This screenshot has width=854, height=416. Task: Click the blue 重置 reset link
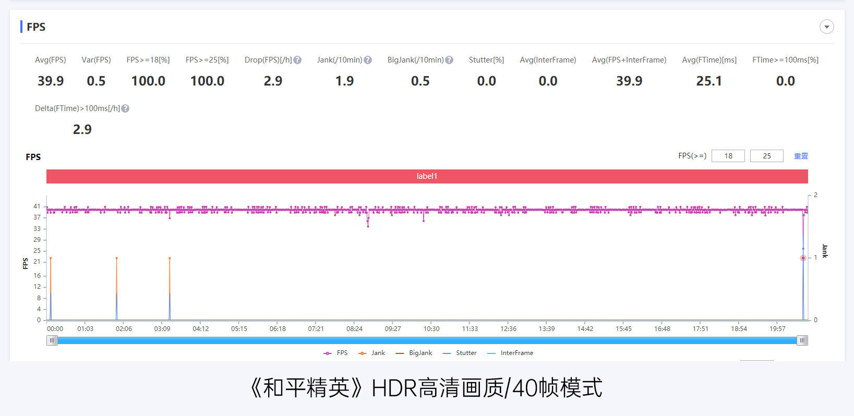point(801,156)
